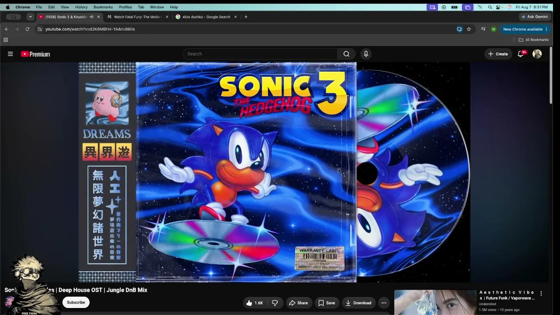The image size is (560, 315).
Task: Bookmark this page with the star
Action: [x=469, y=29]
